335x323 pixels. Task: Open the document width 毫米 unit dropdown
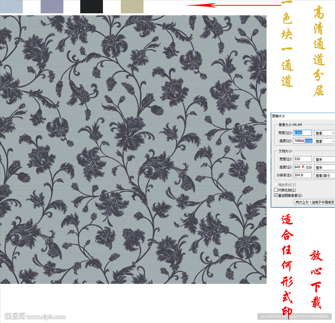325,159
